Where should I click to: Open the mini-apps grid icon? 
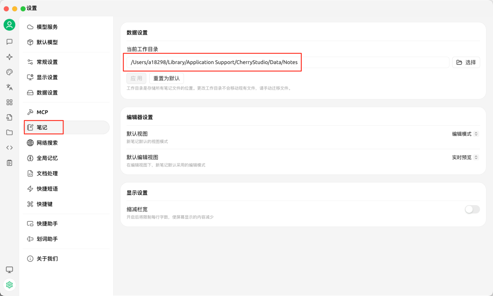[x=9, y=102]
